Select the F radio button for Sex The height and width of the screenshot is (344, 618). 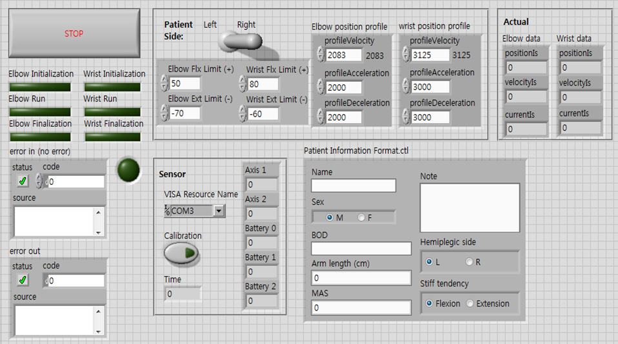(361, 218)
